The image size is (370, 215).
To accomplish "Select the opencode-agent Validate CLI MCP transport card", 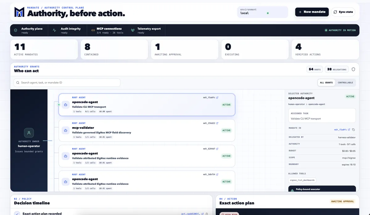I will pyautogui.click(x=147, y=105).
